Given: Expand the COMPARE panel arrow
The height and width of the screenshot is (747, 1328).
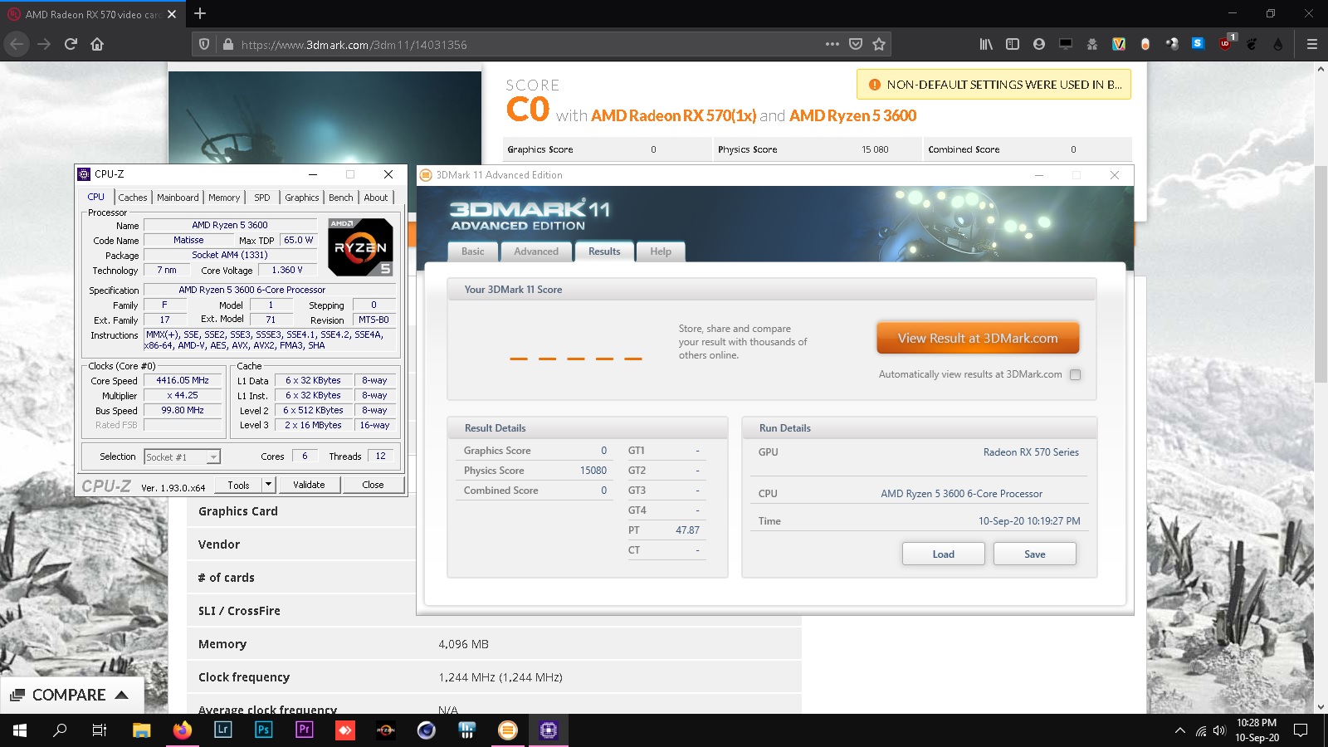Looking at the screenshot, I should pos(122,695).
